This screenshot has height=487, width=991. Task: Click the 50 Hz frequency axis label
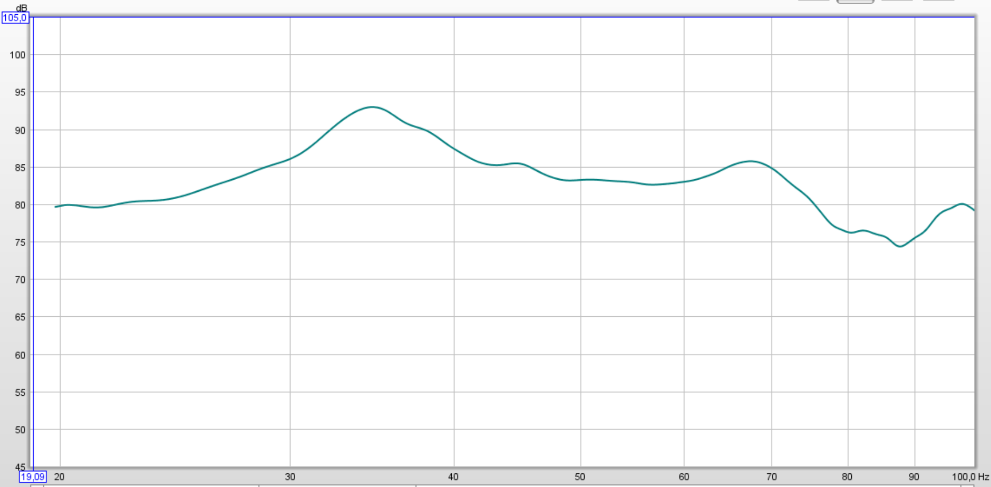pyautogui.click(x=580, y=477)
